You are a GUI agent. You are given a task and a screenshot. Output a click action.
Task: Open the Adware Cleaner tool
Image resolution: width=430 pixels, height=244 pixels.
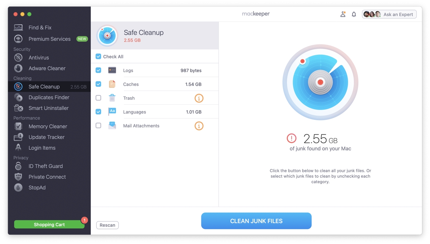pyautogui.click(x=47, y=68)
